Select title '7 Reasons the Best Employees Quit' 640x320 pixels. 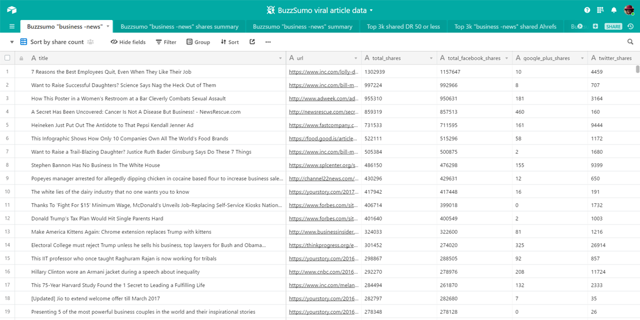pos(111,71)
